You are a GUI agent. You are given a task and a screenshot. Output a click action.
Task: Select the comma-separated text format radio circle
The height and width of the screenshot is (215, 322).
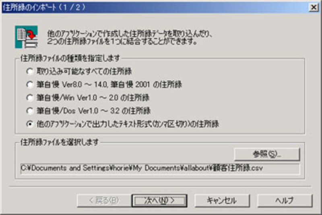coord(29,124)
